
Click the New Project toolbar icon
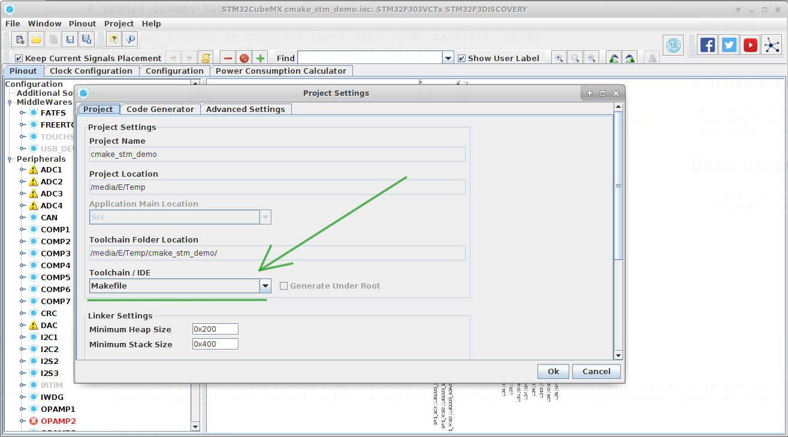pyautogui.click(x=20, y=40)
